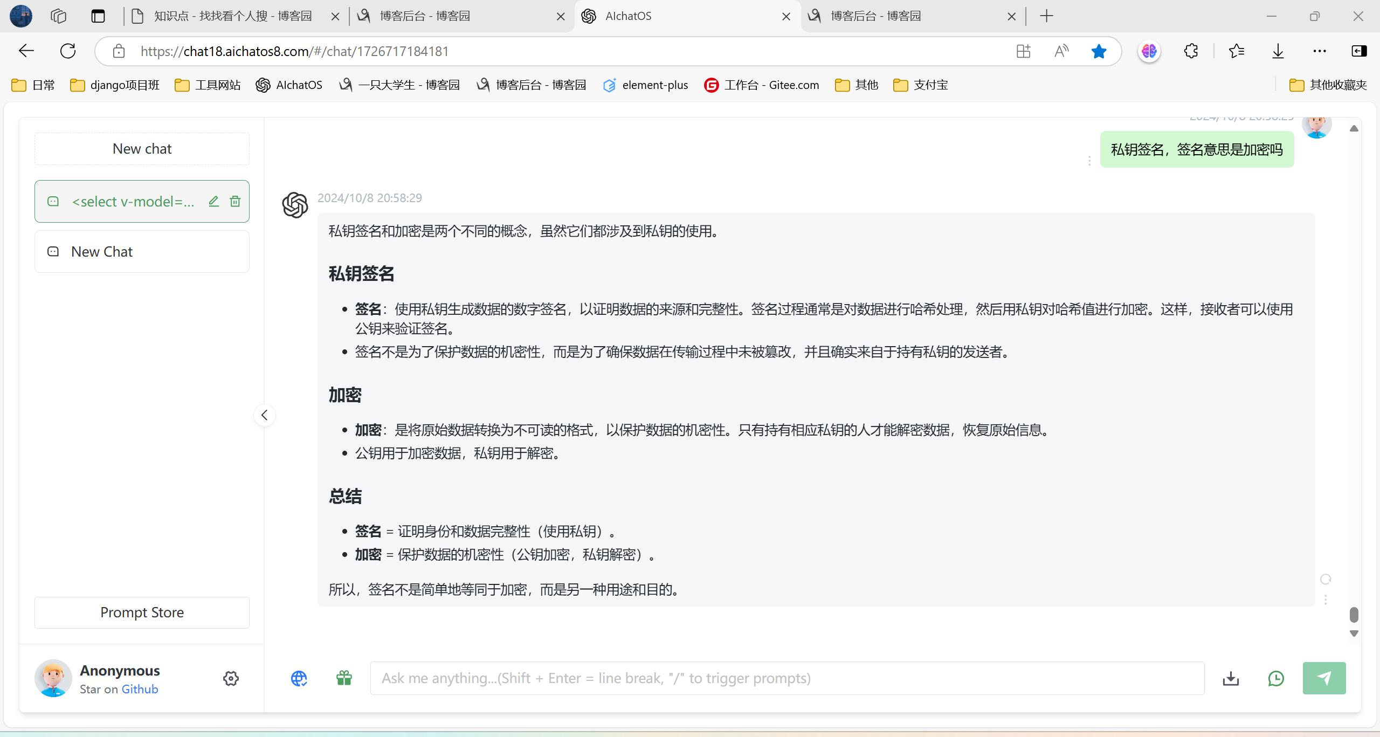
Task: Focus the Ask me anything input field
Action: (x=787, y=678)
